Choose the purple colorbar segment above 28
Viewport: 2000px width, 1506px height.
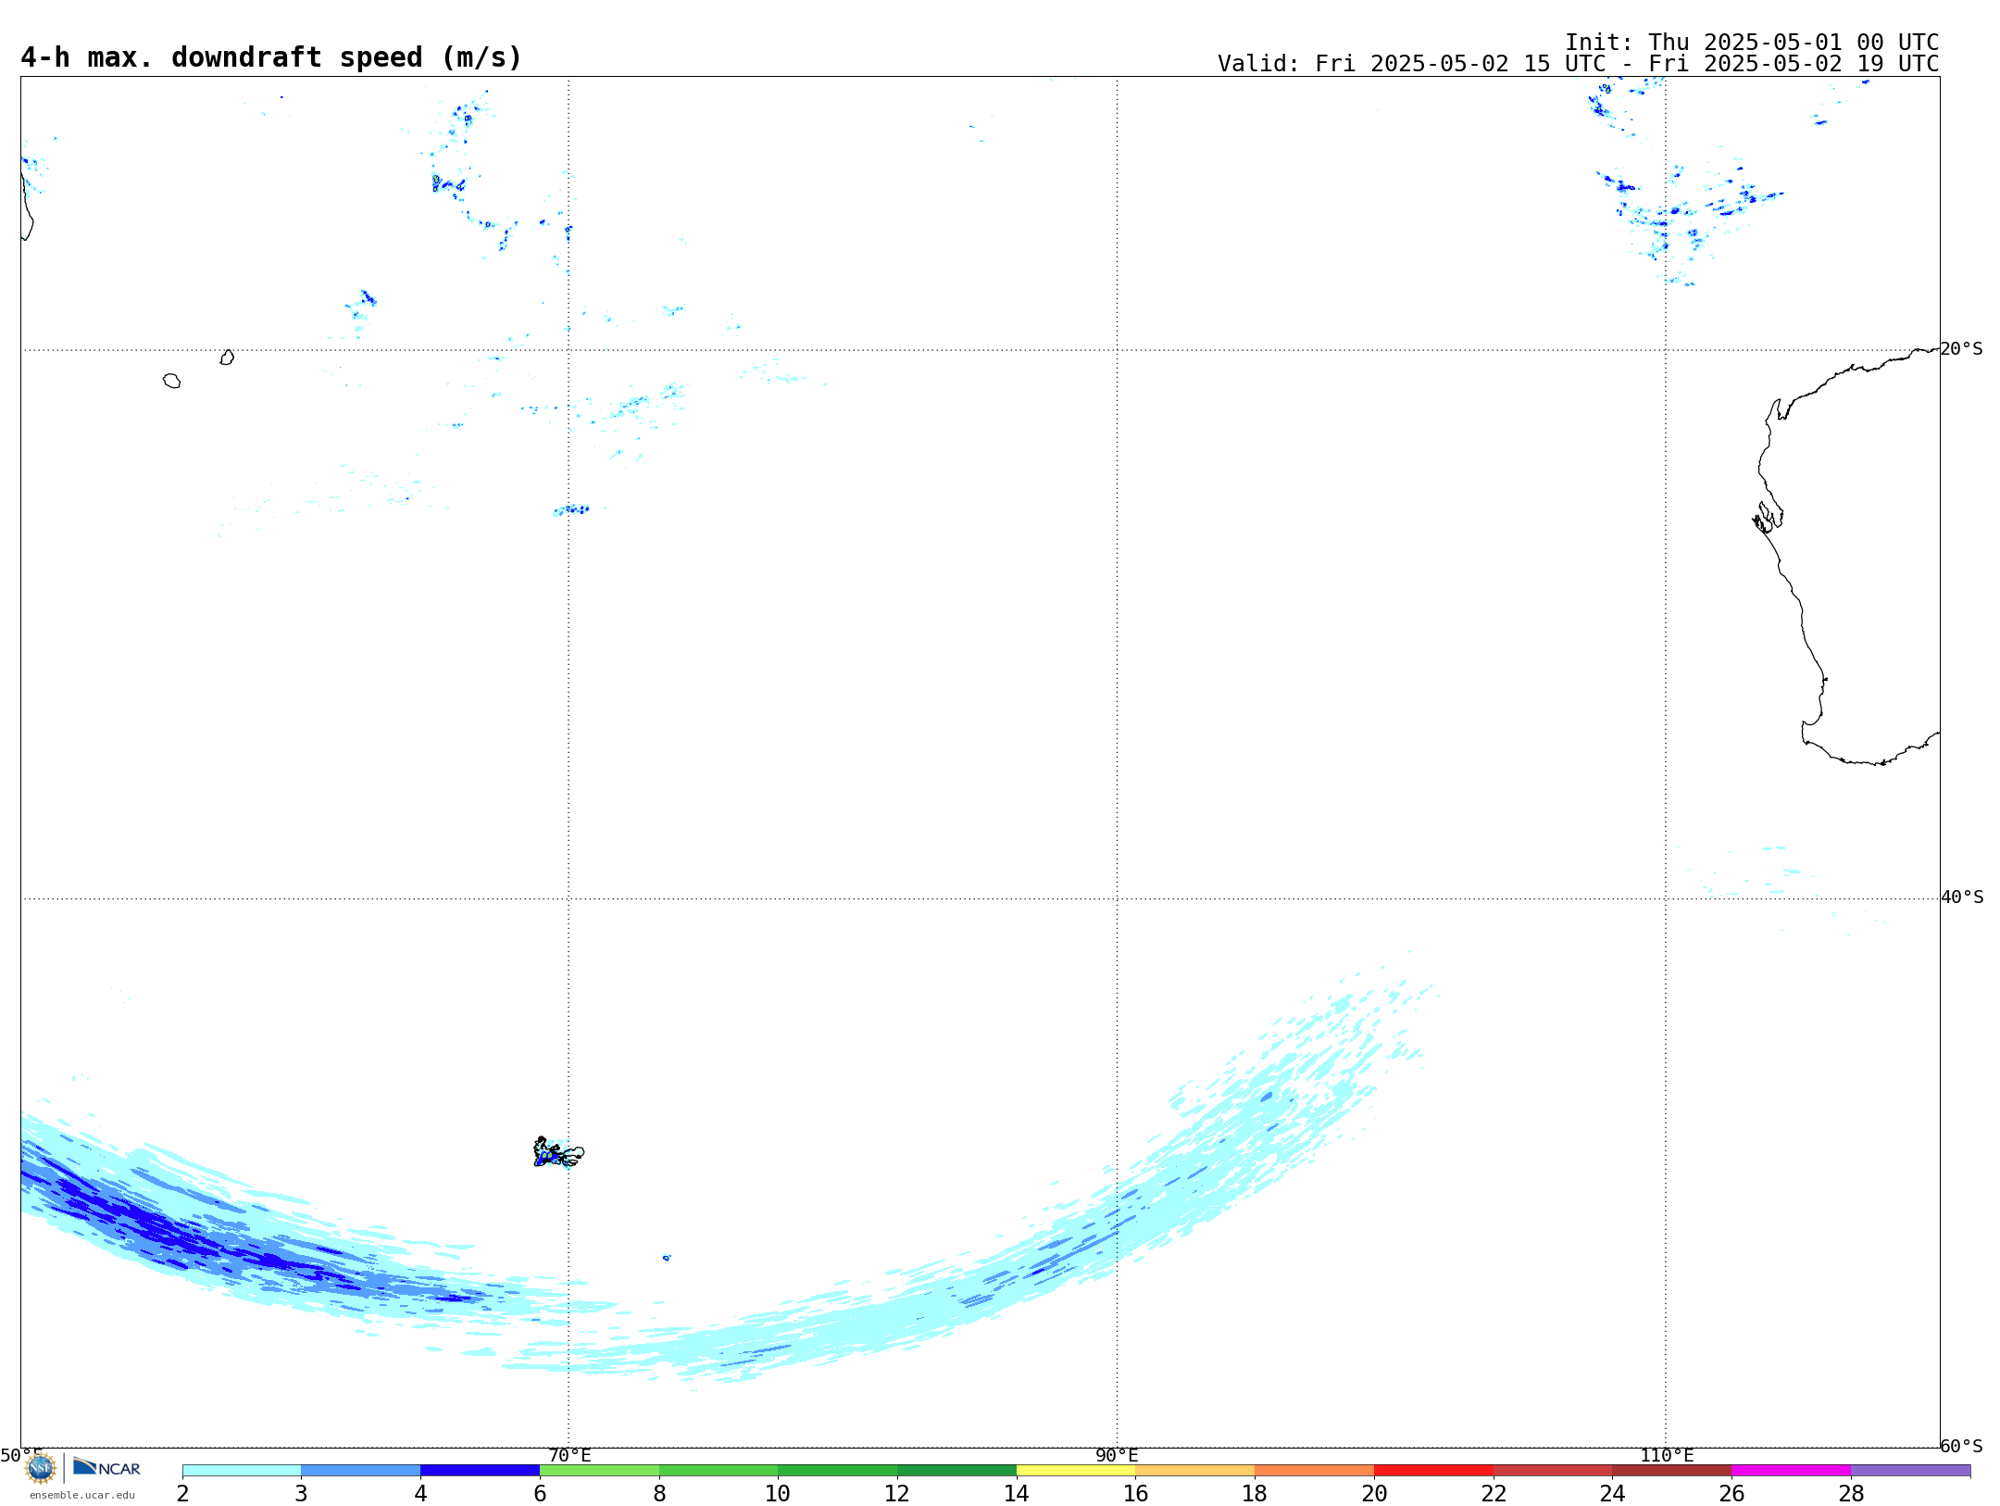1910,1471
